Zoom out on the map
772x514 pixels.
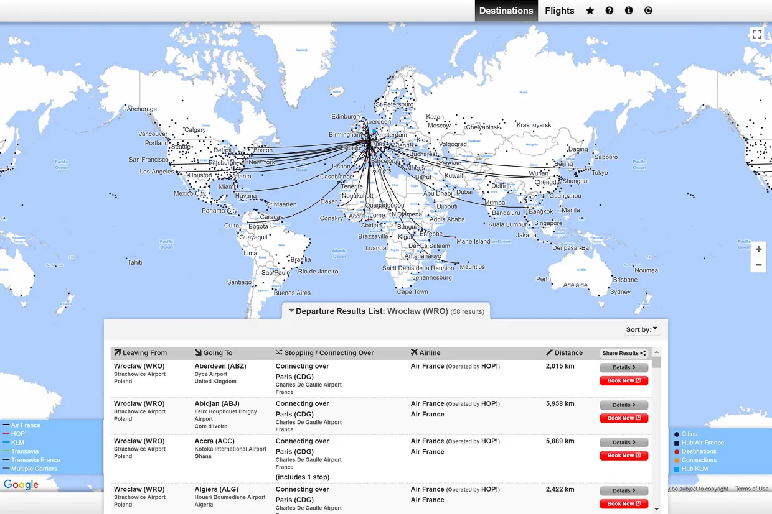pos(758,265)
